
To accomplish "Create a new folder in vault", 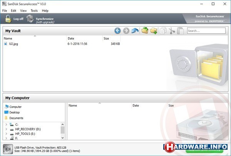I will point(153,31).
